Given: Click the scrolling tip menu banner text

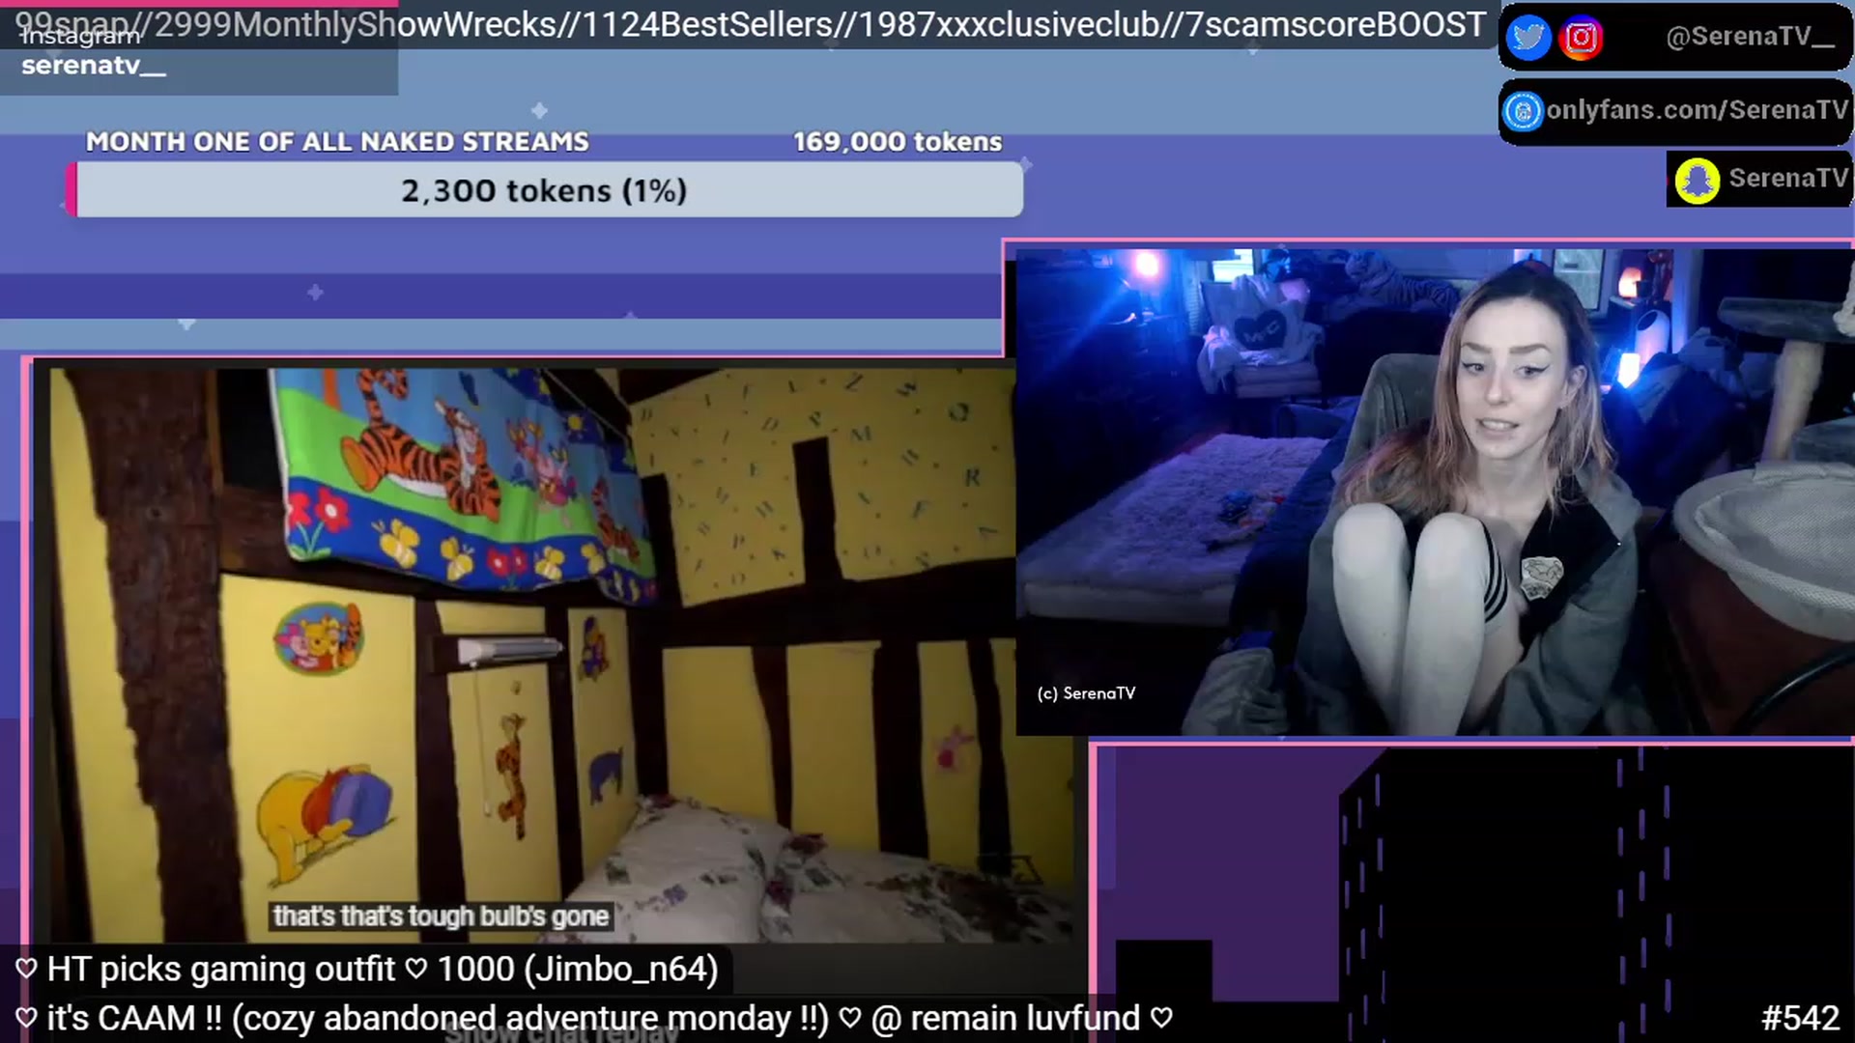Looking at the screenshot, I should pyautogui.click(x=750, y=24).
